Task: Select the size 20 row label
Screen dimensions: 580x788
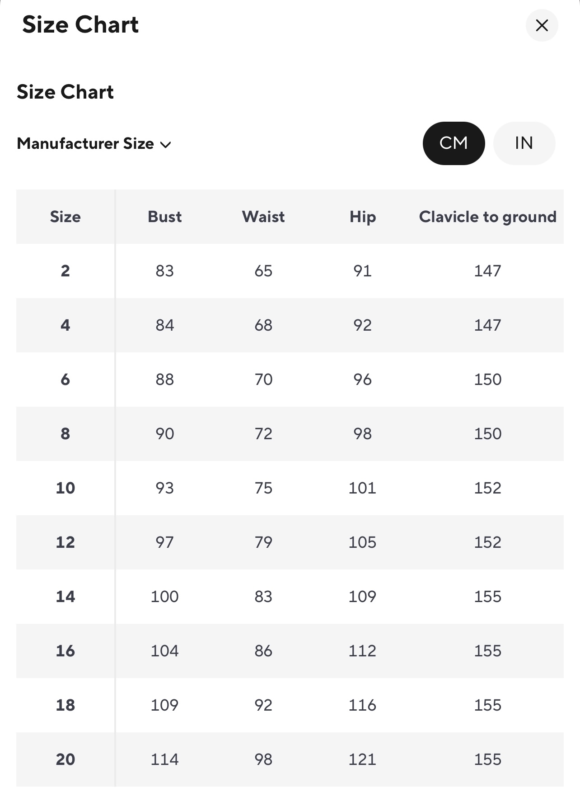Action: click(x=65, y=760)
